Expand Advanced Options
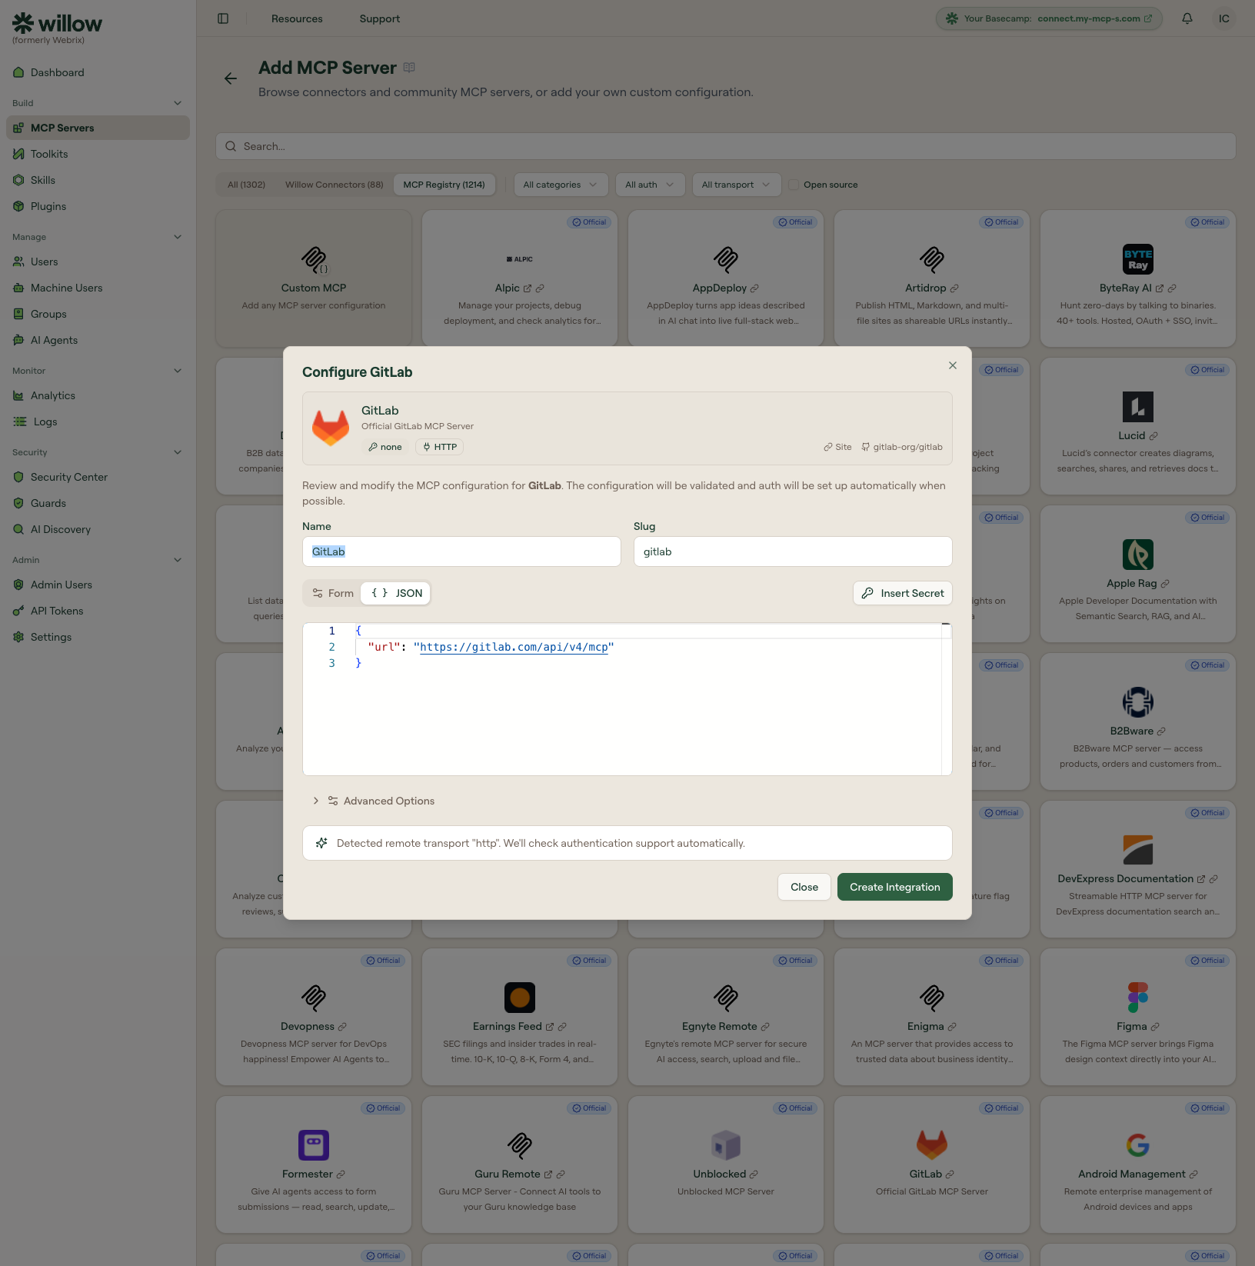Image resolution: width=1255 pixels, height=1266 pixels. click(x=374, y=801)
